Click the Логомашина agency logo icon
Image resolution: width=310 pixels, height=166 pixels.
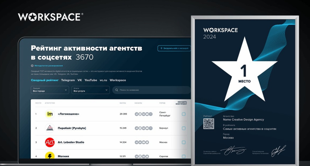point(49,114)
